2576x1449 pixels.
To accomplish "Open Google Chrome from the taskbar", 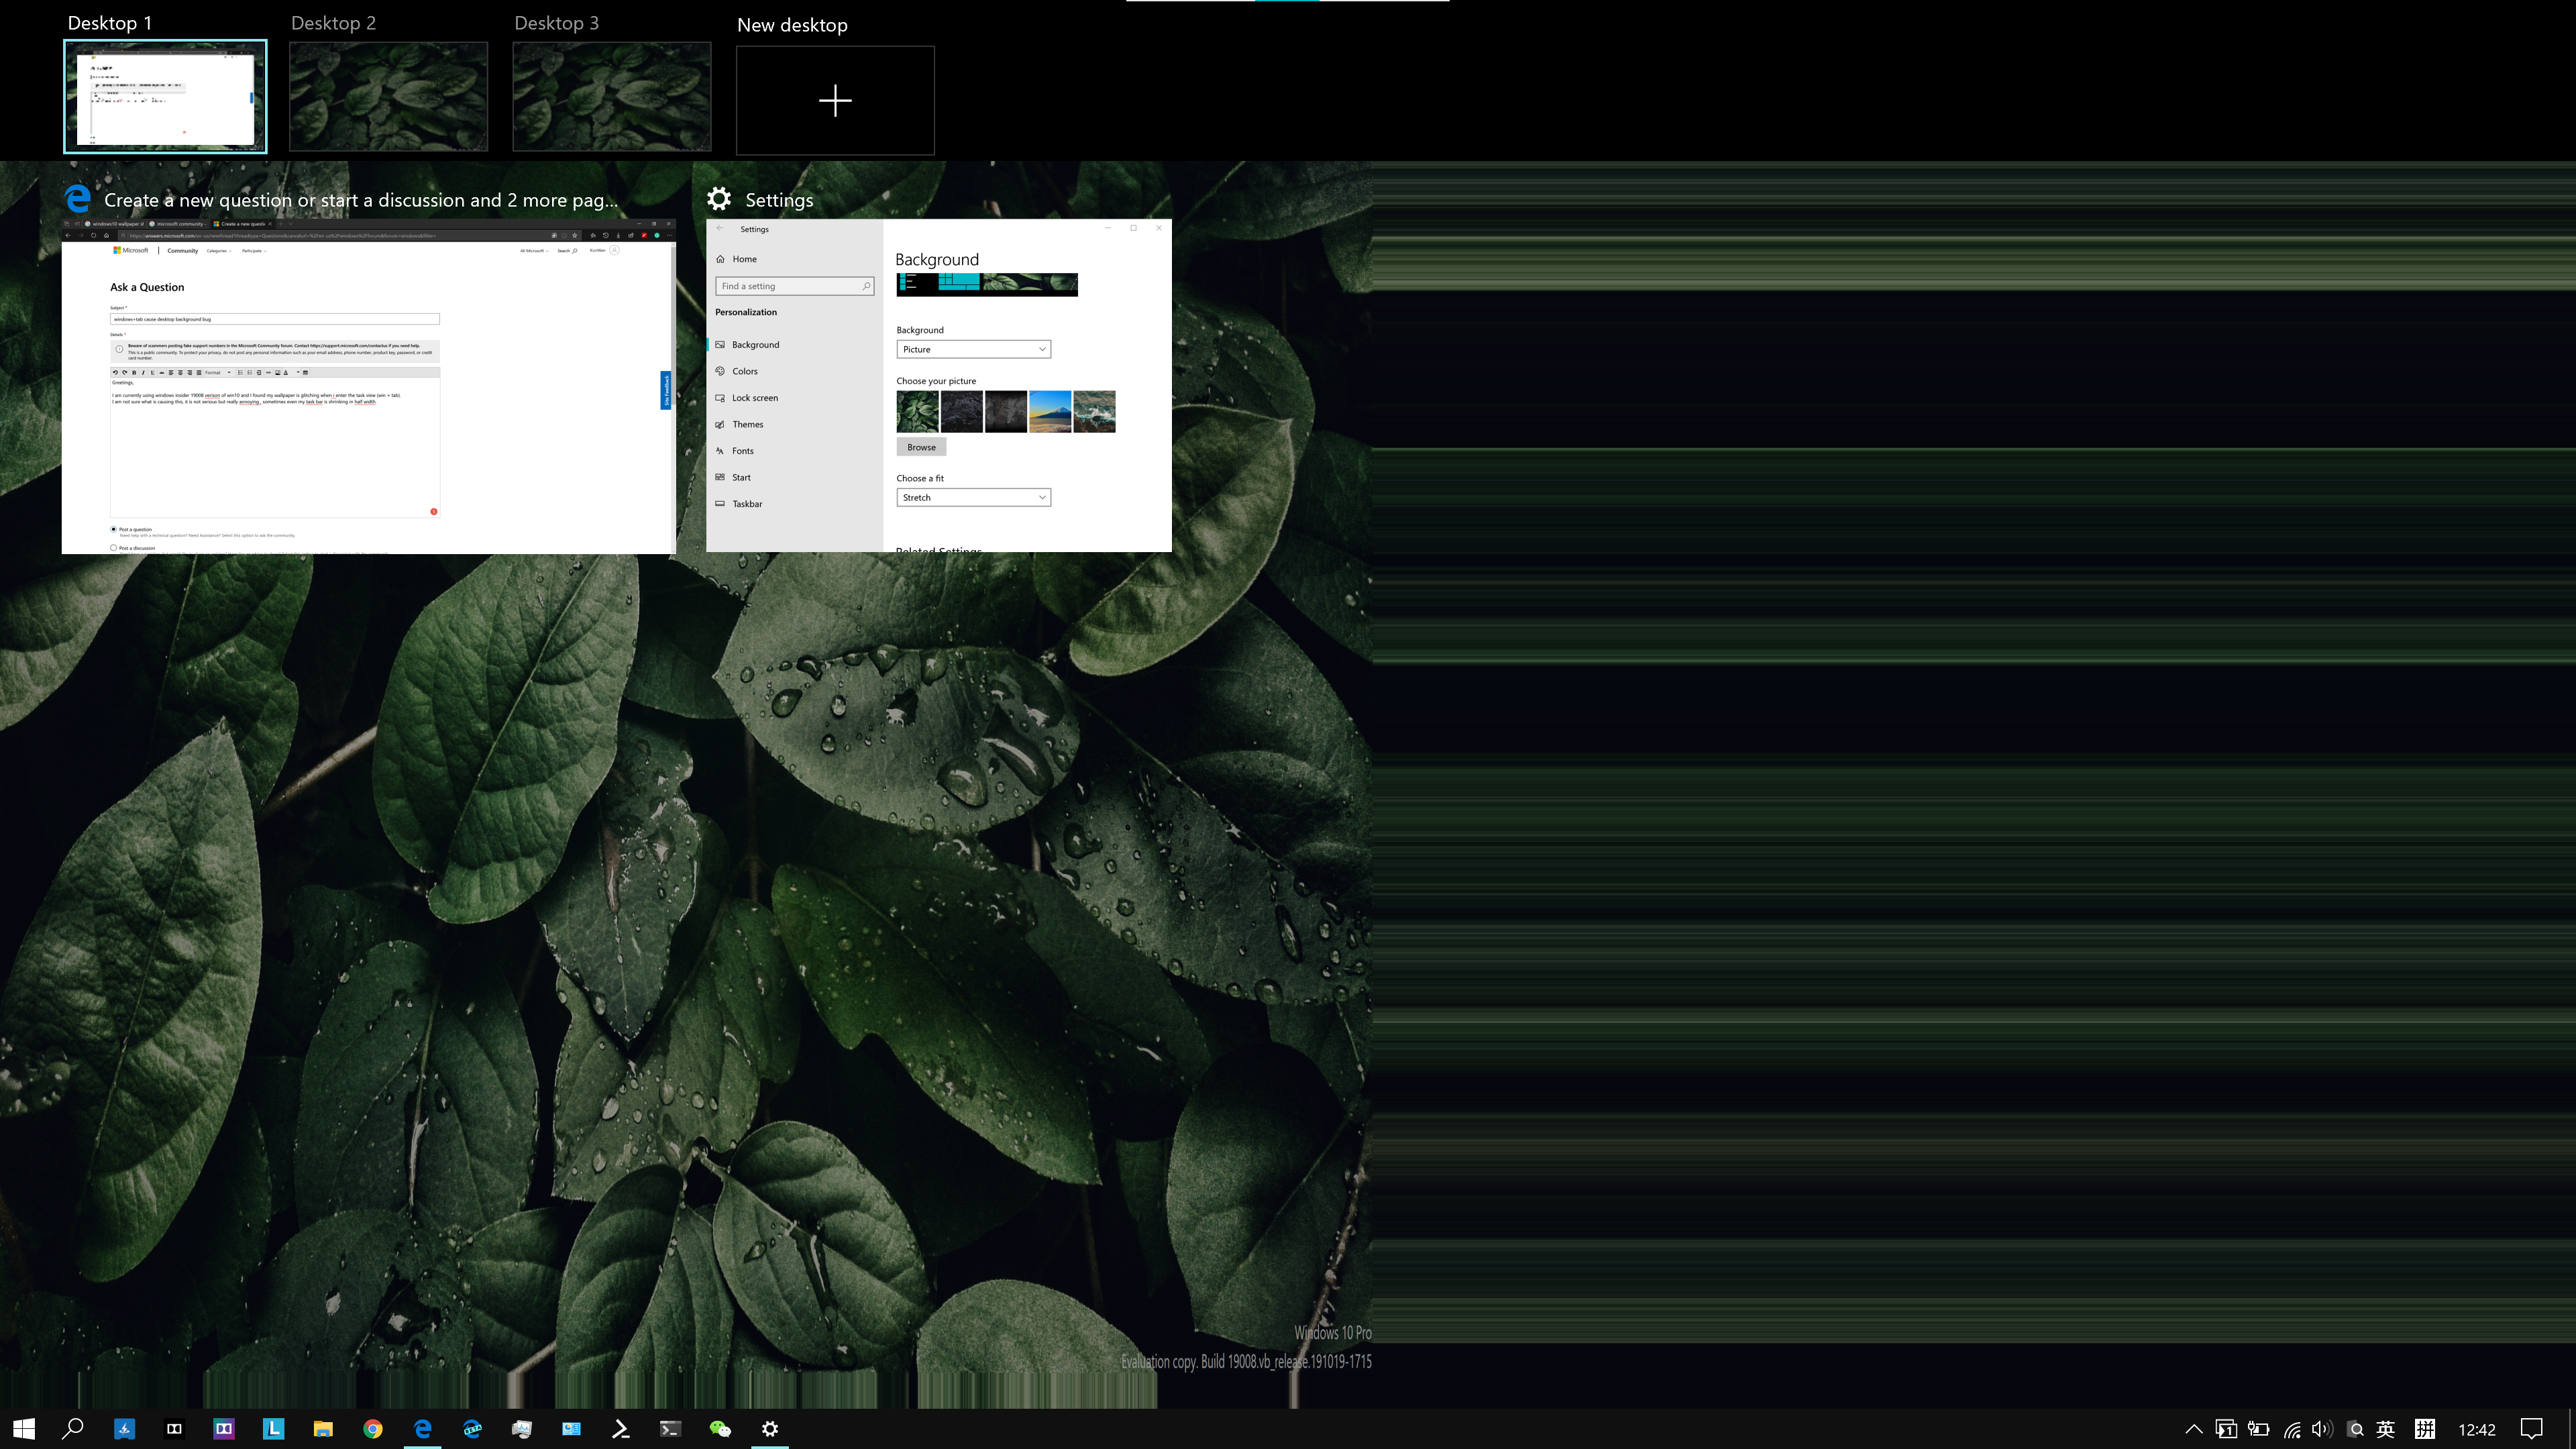I will 373,1429.
